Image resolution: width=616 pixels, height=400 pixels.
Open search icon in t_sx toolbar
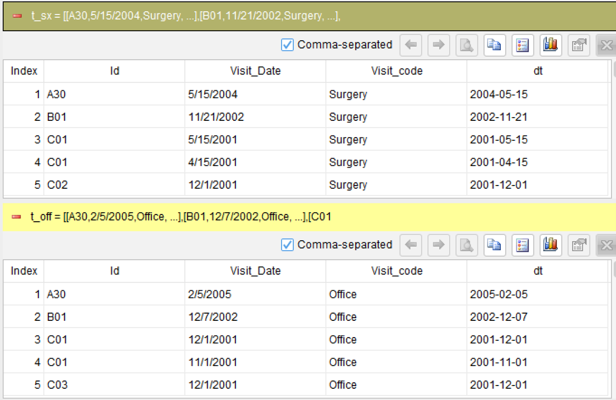tap(466, 45)
